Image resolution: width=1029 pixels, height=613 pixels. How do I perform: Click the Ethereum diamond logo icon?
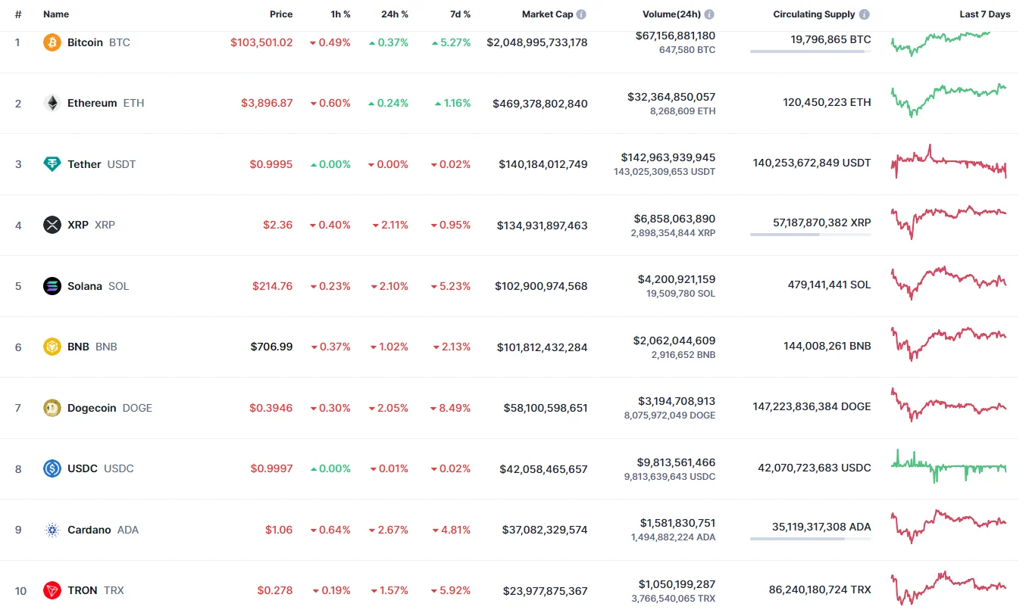(x=52, y=103)
